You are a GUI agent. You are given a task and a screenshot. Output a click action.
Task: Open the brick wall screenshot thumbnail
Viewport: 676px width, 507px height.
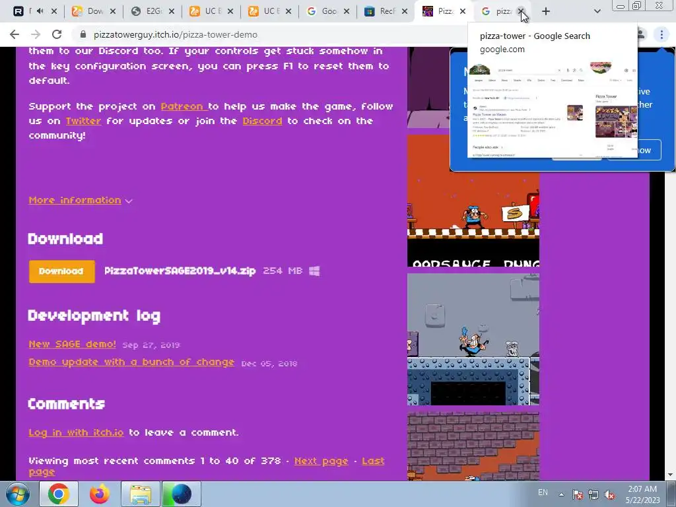pos(473,446)
